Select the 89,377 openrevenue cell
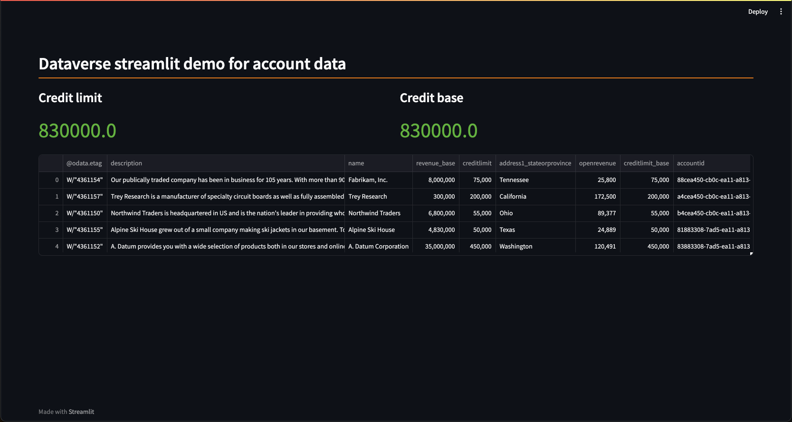The image size is (792, 422). [598, 213]
